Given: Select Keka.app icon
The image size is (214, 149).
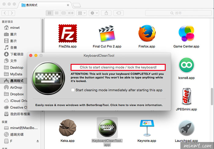Looking at the screenshot, I should [x=68, y=128].
